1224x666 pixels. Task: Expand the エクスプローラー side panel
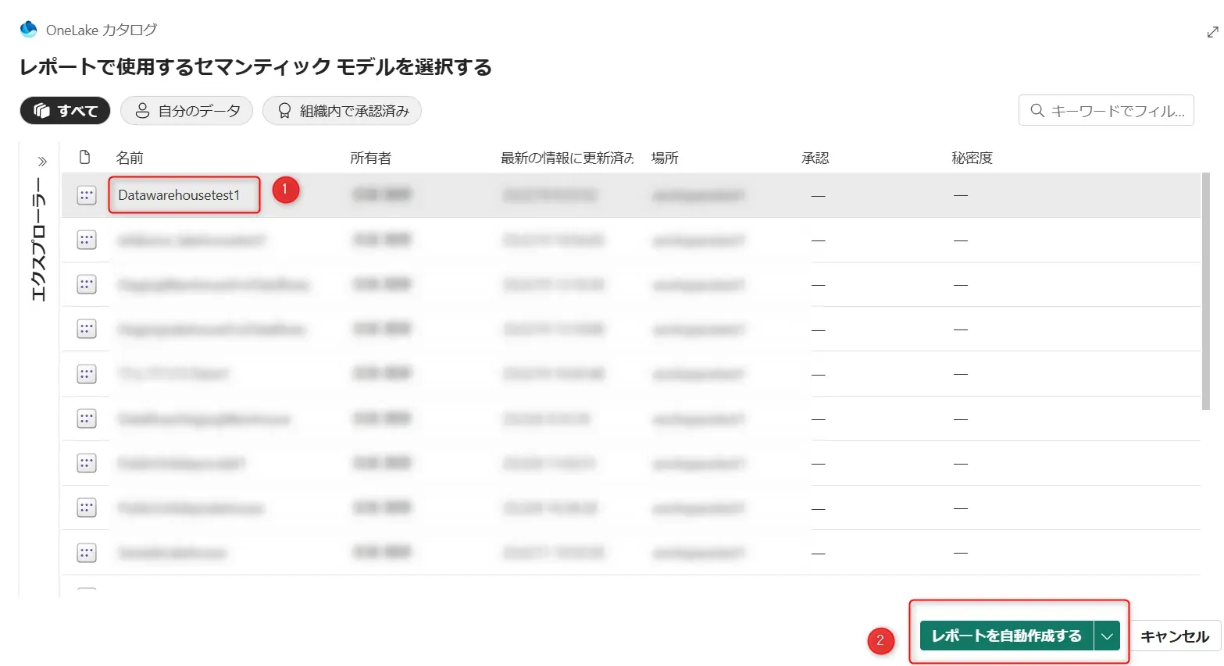41,161
